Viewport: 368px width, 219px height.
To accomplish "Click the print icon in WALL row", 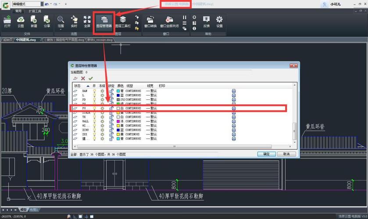I will [x=234, y=121].
